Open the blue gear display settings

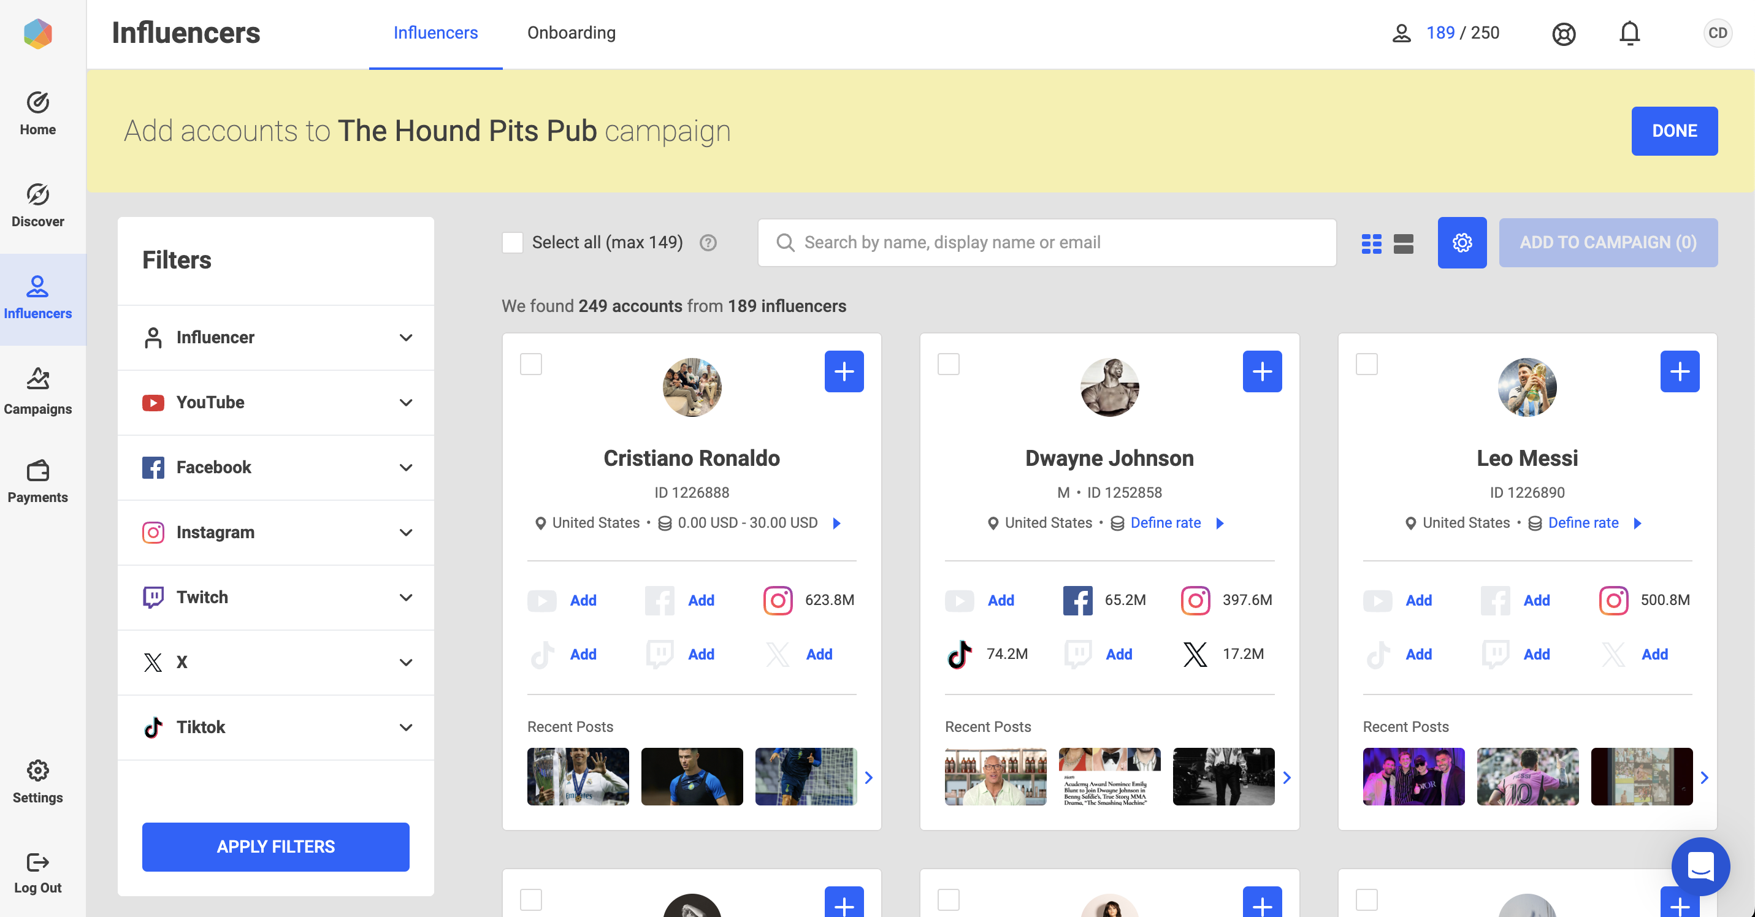coord(1462,242)
